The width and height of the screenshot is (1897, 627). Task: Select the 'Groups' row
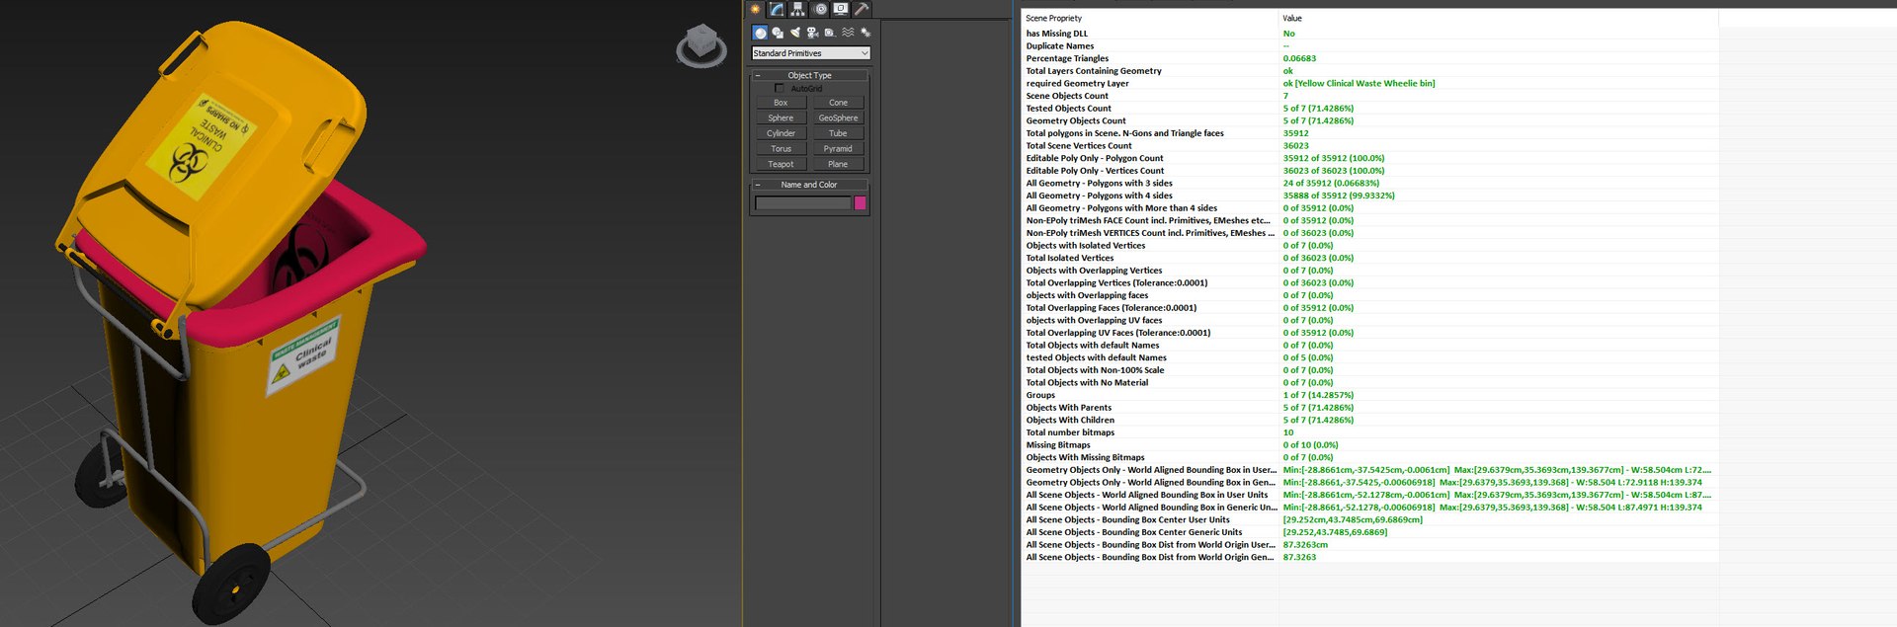tap(1368, 395)
